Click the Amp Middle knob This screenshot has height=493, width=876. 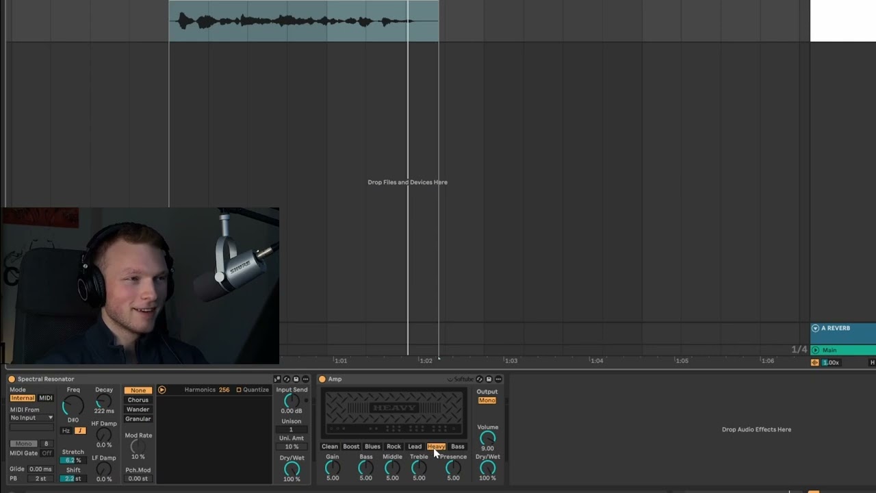point(392,468)
